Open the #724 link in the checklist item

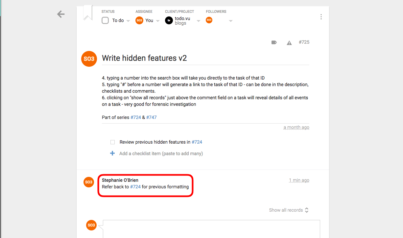[x=197, y=142]
